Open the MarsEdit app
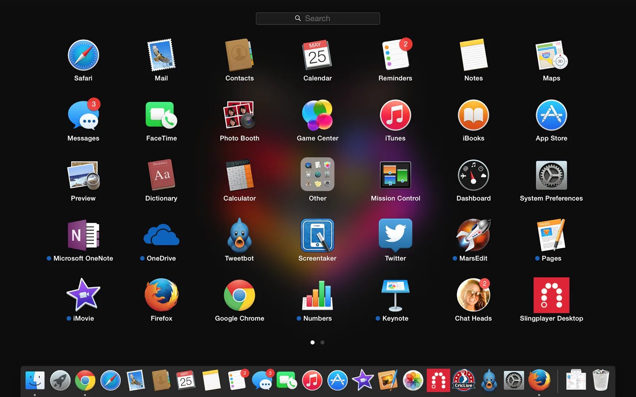636x397 pixels. pos(473,235)
